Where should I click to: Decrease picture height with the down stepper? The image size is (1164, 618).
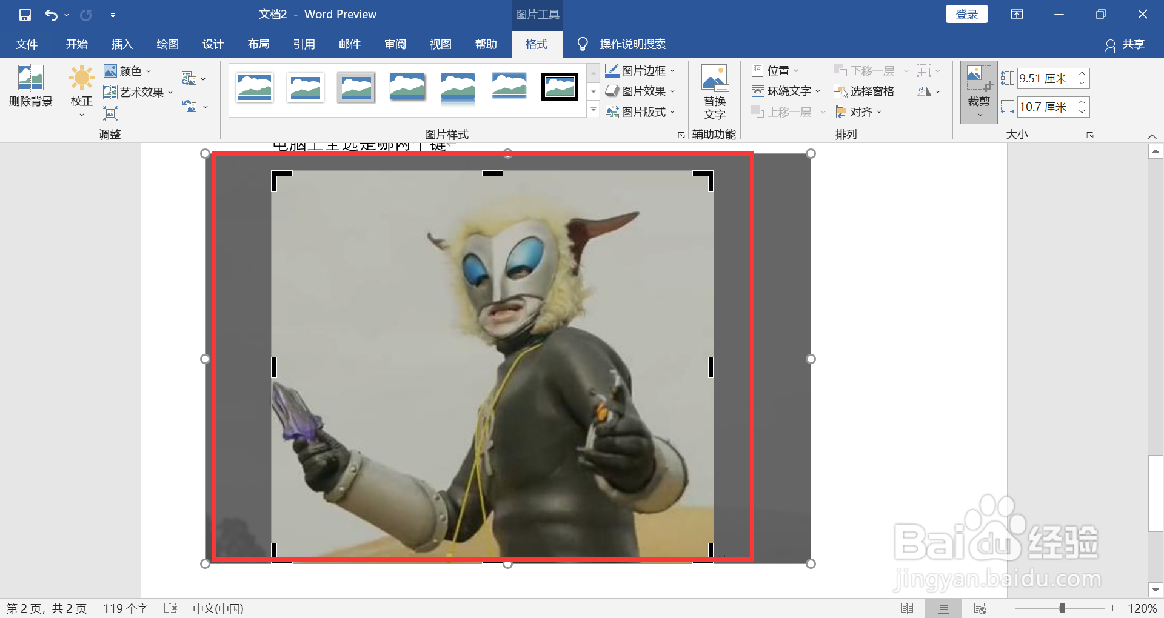tap(1082, 83)
